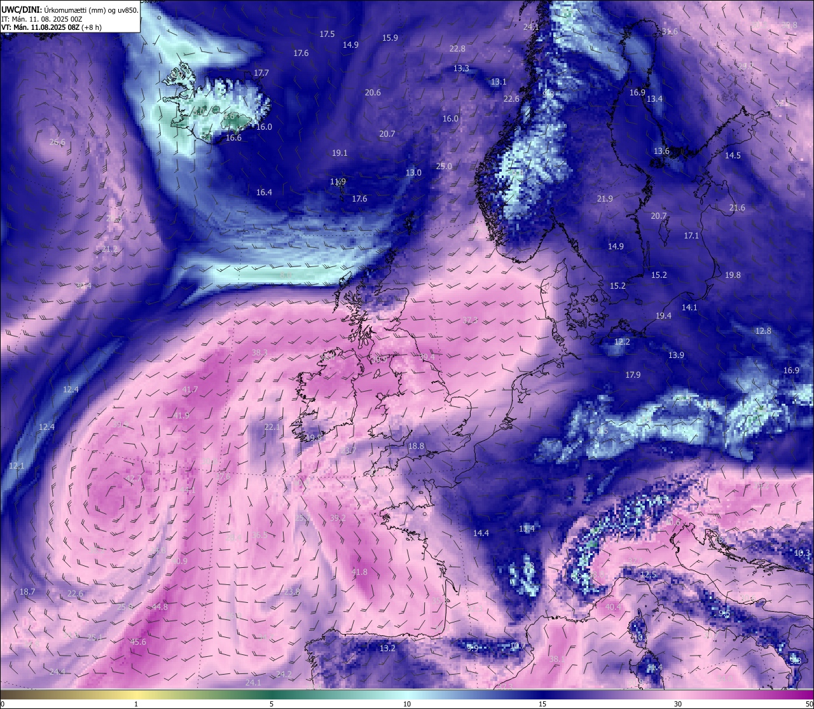814x709 pixels.
Task: Click the map value '21.9'
Action: click(x=605, y=199)
